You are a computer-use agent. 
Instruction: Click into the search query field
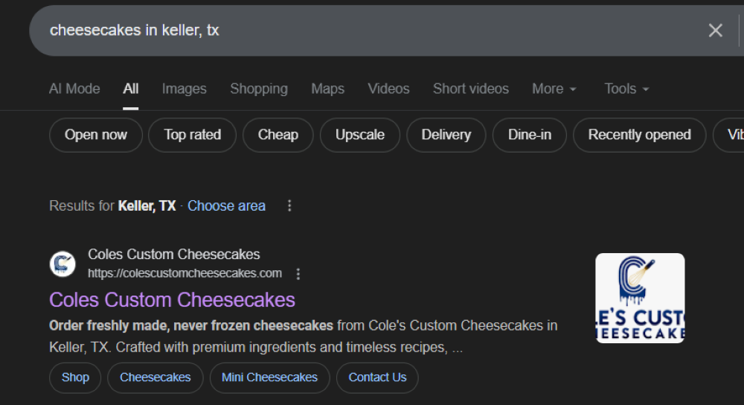click(x=357, y=30)
